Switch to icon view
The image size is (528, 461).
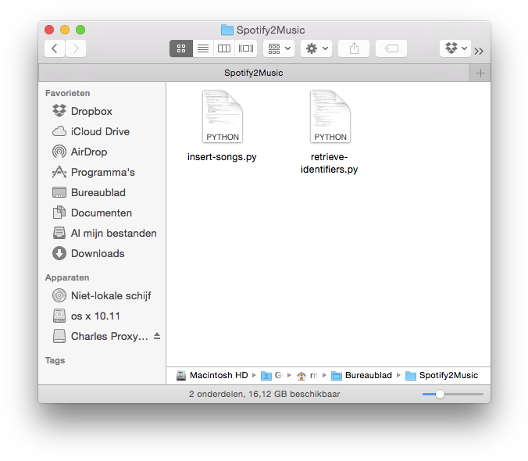pos(181,48)
